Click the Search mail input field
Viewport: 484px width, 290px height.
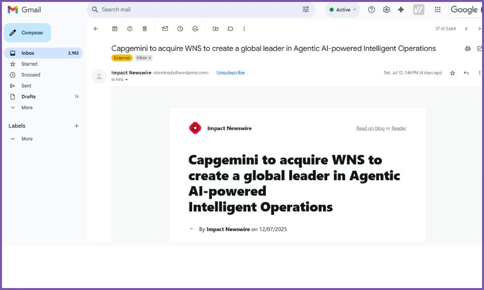tap(194, 10)
